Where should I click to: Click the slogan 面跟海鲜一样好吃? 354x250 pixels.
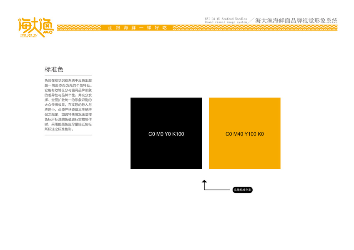(137, 28)
